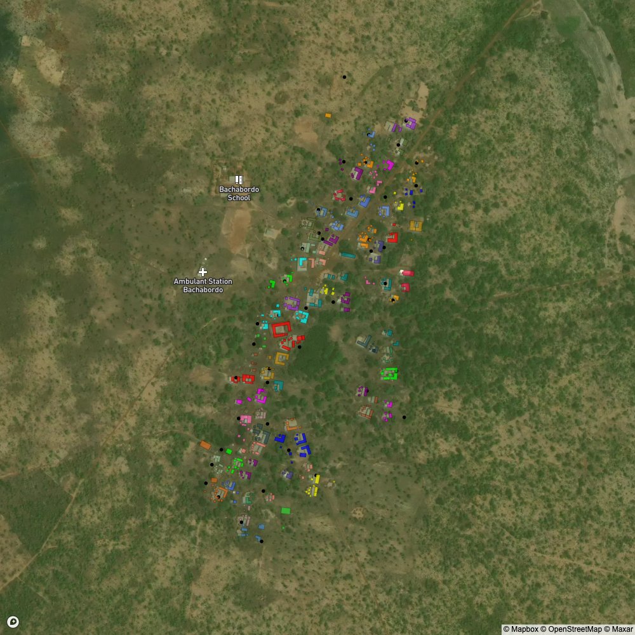Click the Mapbox logo in the corner
This screenshot has height=635, width=635.
pos(12,622)
